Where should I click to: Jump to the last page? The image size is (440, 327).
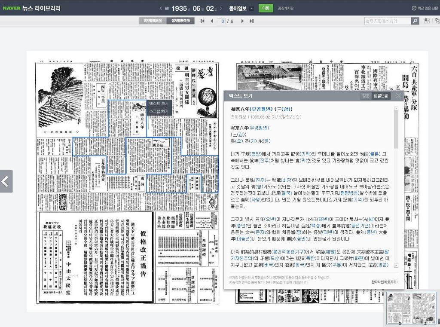[x=252, y=21]
